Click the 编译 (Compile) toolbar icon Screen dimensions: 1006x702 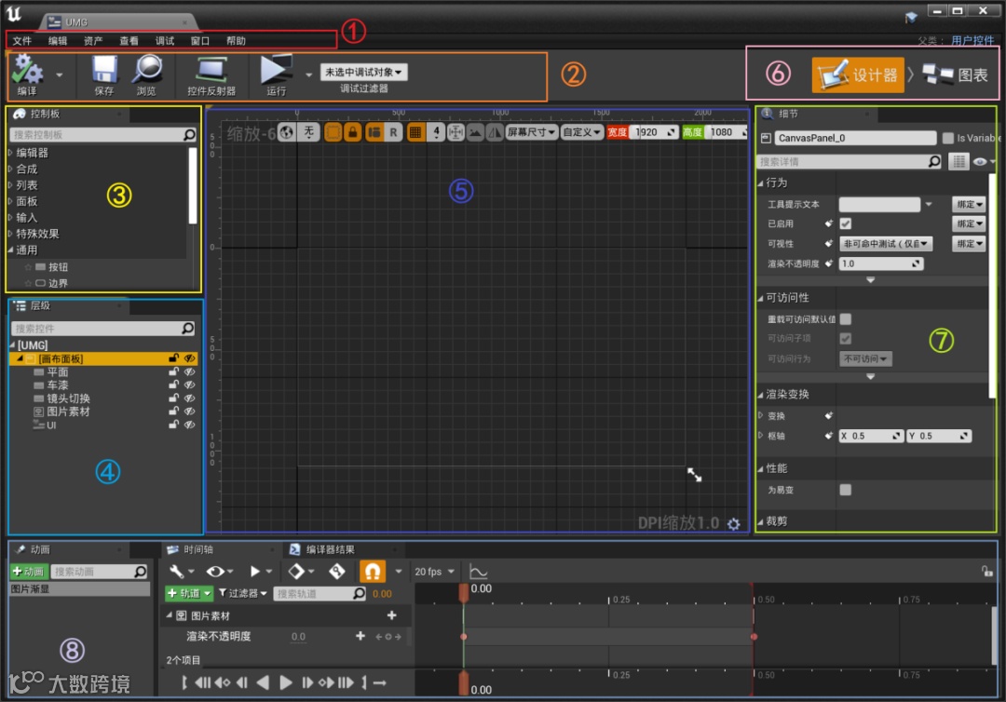(x=27, y=71)
